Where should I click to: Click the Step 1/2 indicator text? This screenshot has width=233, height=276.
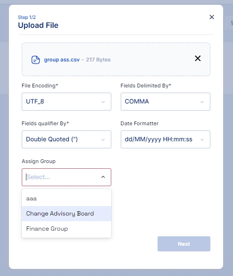(27, 17)
